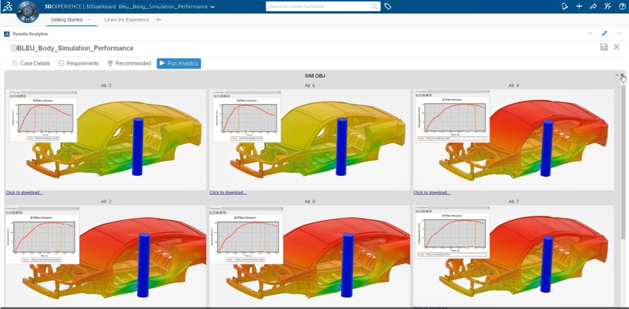Expand the Results Analytics widget menu chevron
Screen dimensions: 629x309
pyautogui.click(x=618, y=34)
